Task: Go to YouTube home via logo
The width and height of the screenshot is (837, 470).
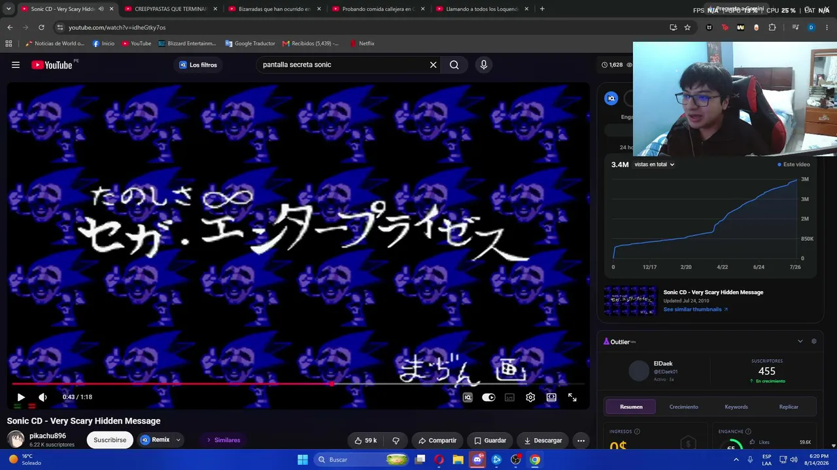Action: [x=52, y=65]
